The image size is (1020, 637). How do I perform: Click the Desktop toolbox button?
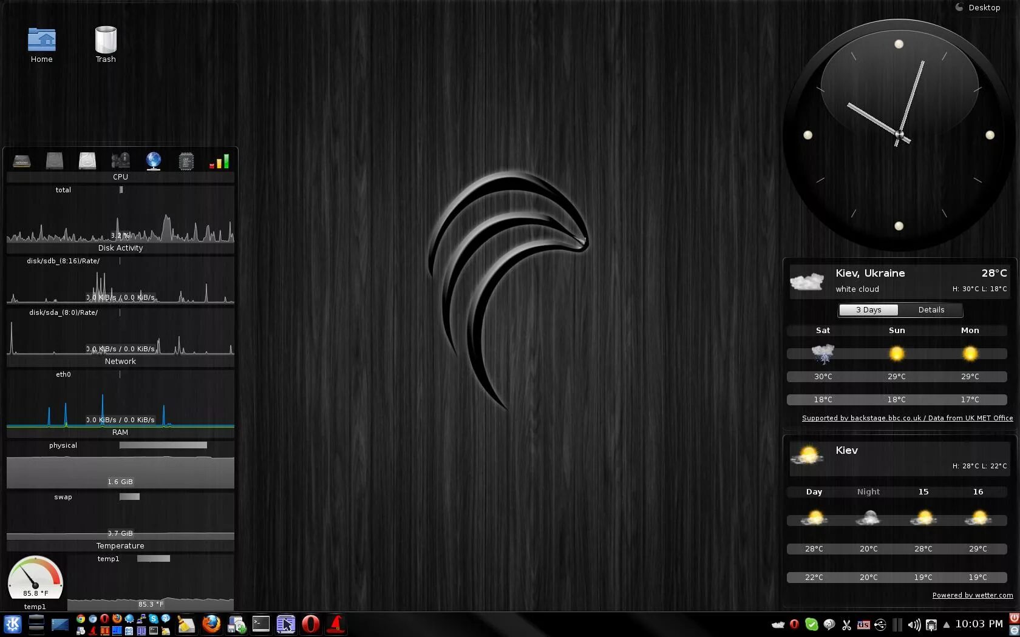click(978, 8)
